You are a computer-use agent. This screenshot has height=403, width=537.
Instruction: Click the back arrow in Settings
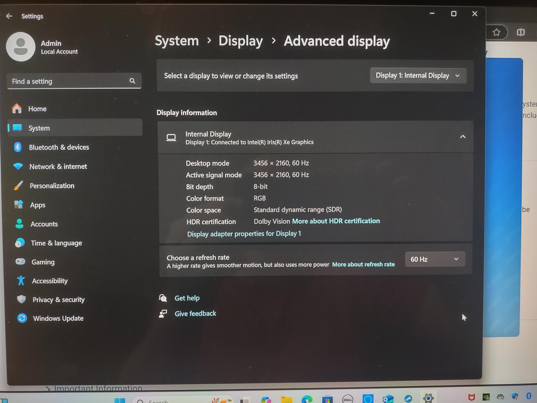tap(9, 16)
